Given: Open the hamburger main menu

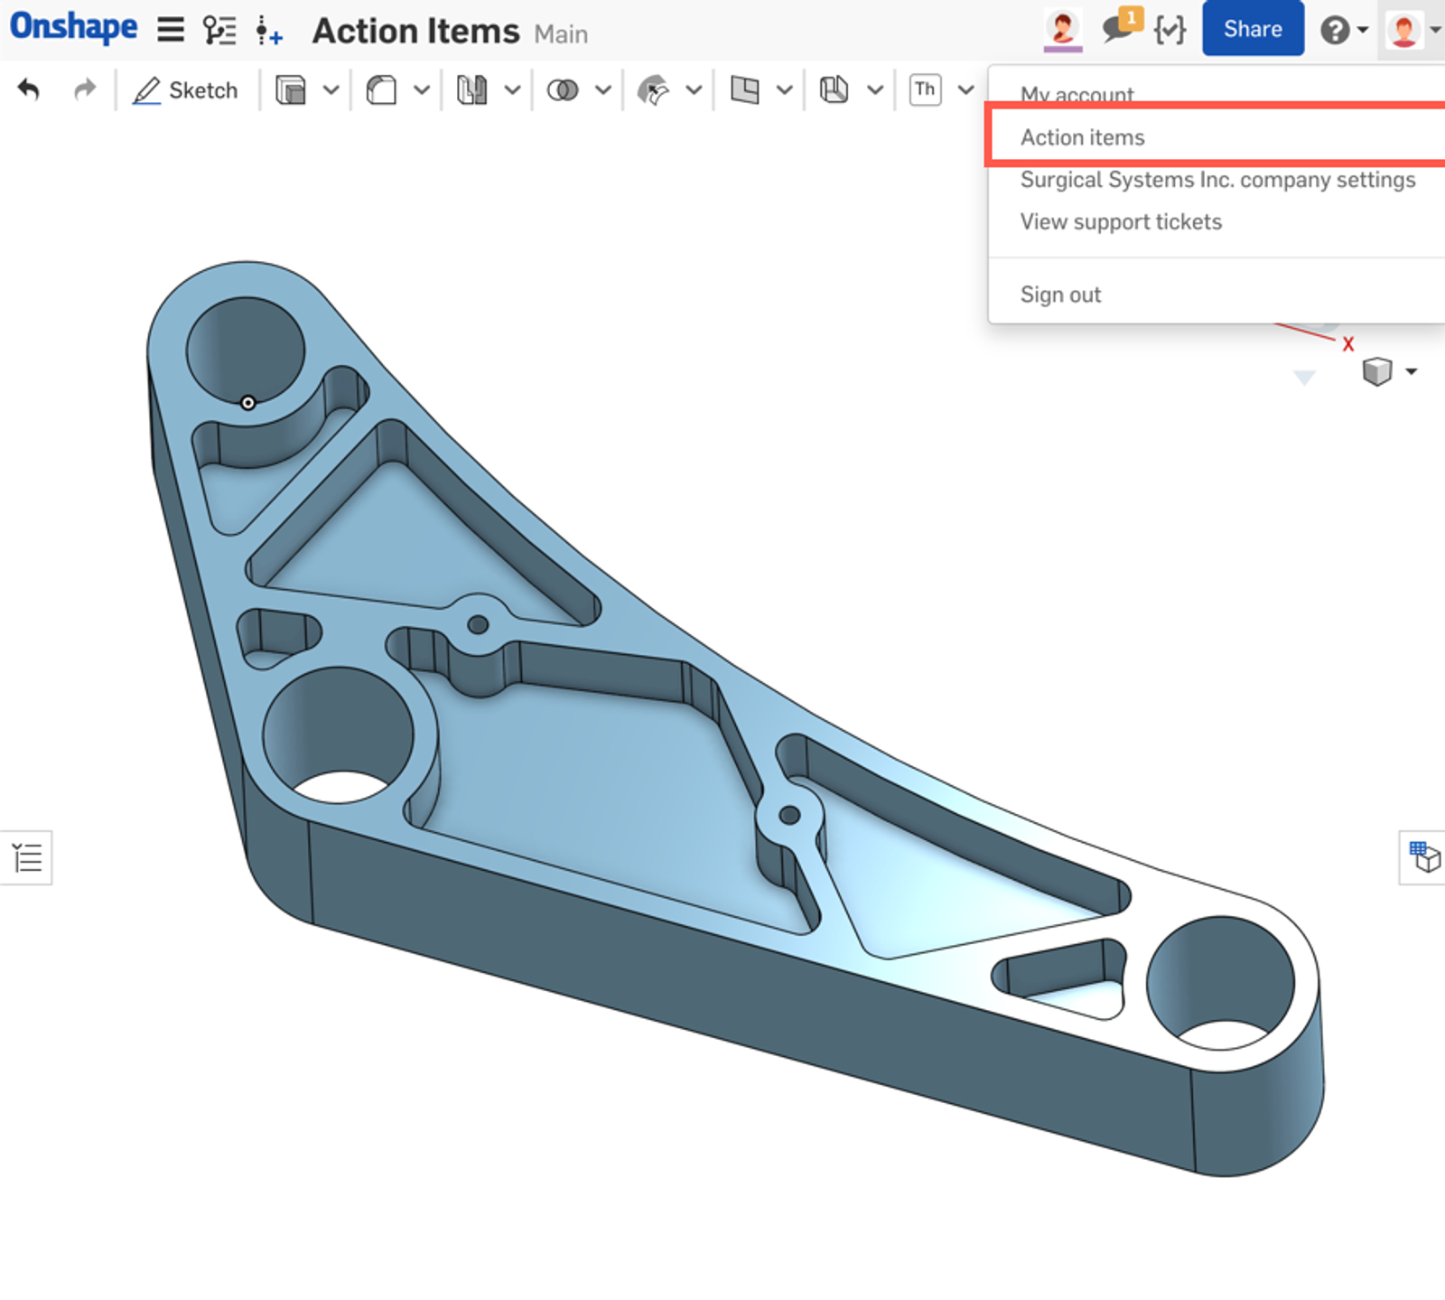Looking at the screenshot, I should (171, 30).
